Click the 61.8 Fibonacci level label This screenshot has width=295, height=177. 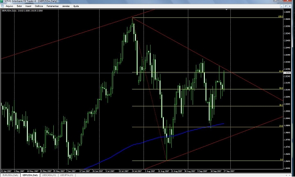point(281,72)
